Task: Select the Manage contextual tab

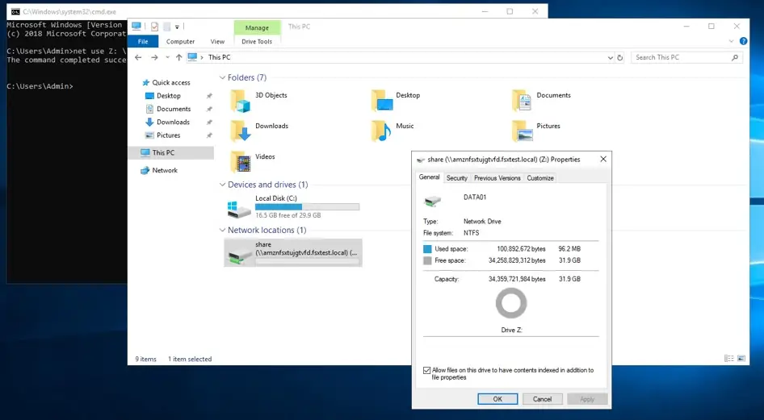Action: pyautogui.click(x=257, y=27)
